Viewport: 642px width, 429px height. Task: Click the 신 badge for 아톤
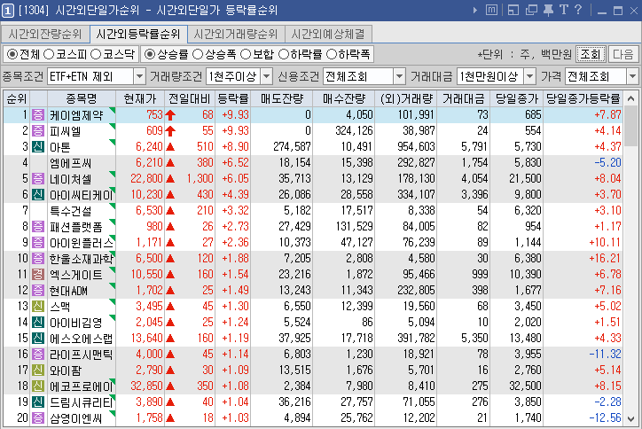(38, 146)
